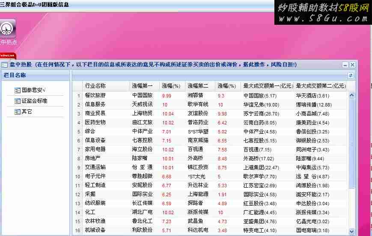Click 华谊兄弟(19.00) turnover cell

coord(261,105)
